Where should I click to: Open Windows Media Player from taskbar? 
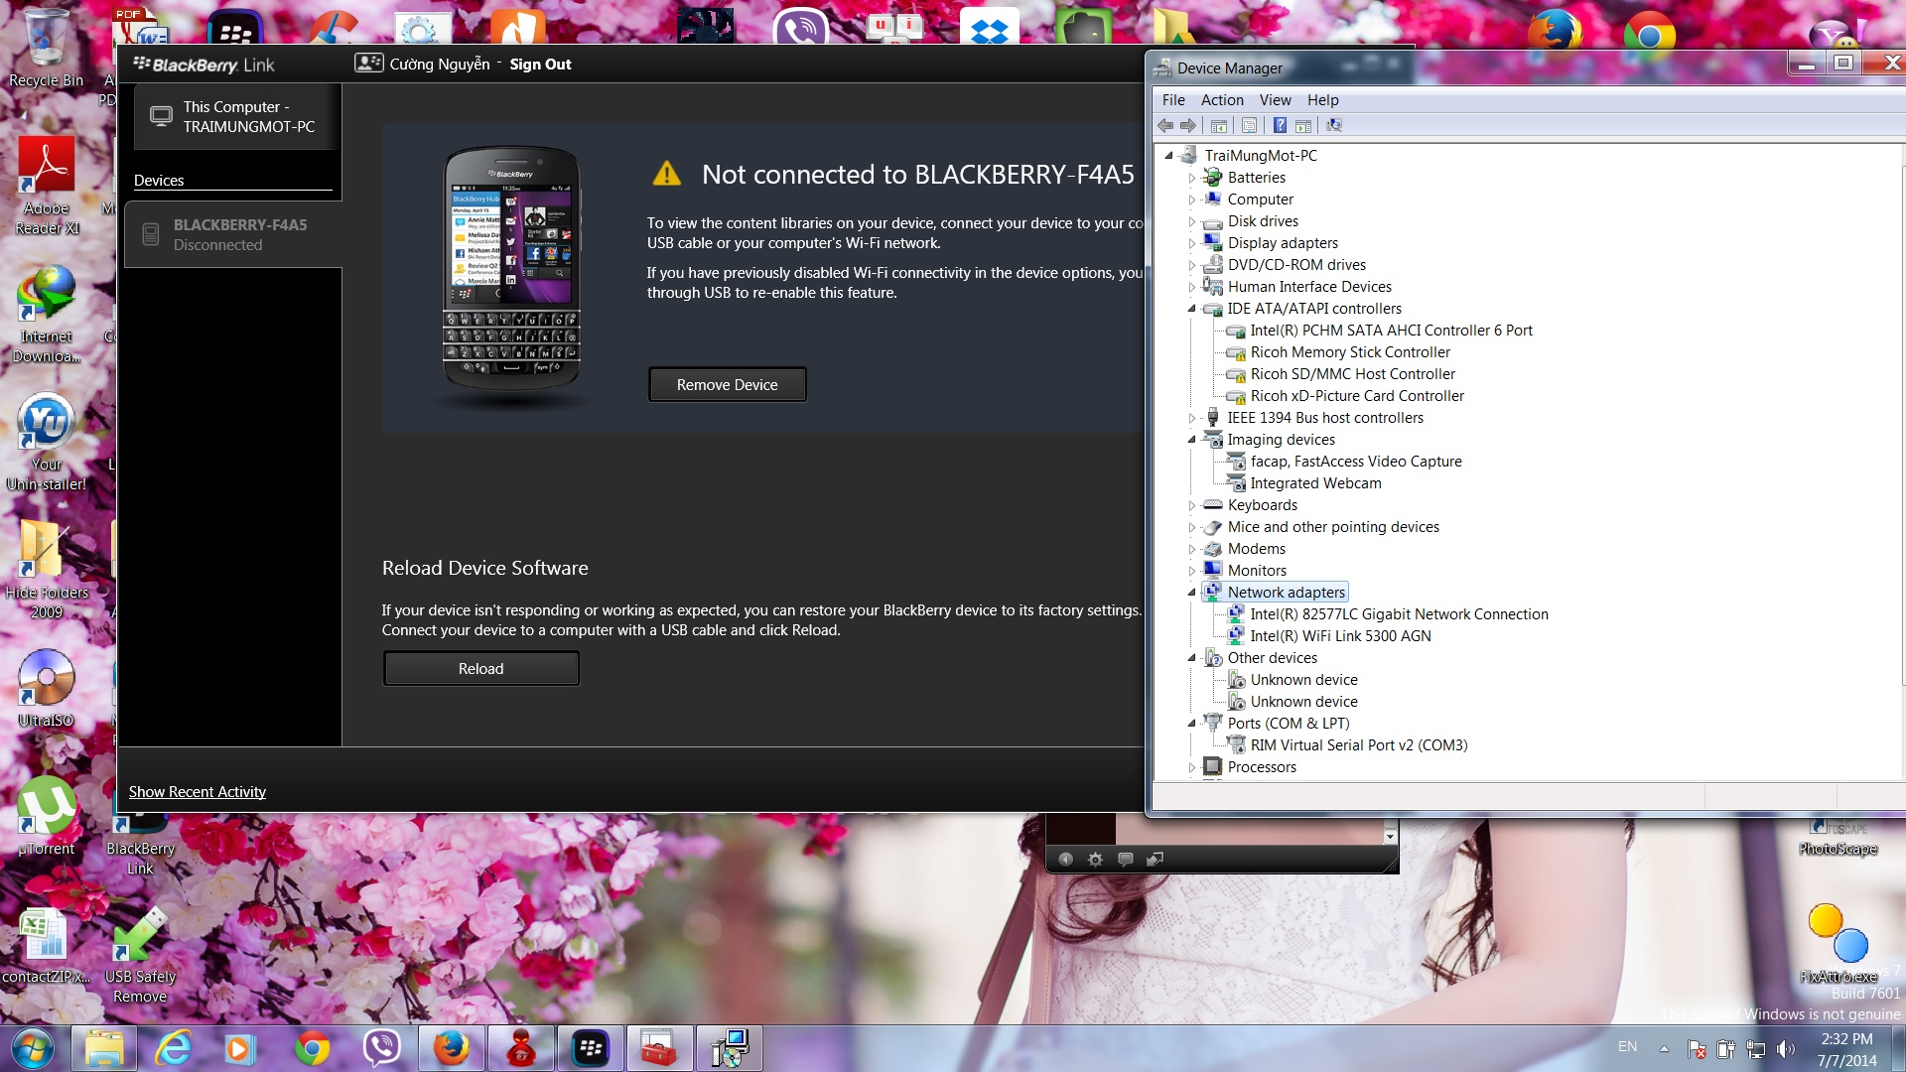click(239, 1049)
